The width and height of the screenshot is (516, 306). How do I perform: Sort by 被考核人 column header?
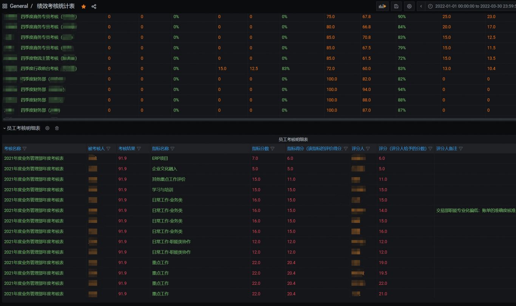click(x=96, y=148)
